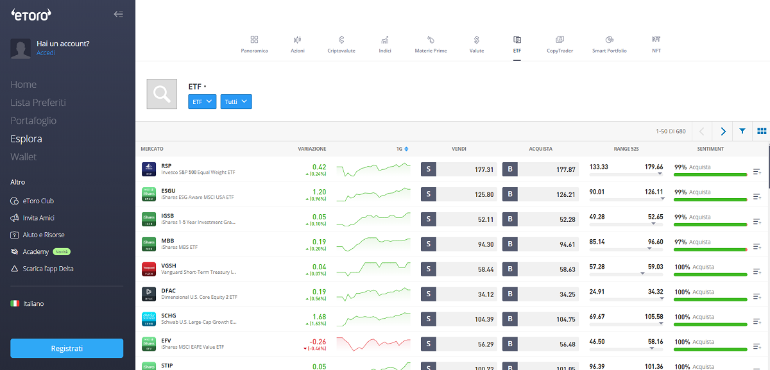Add EFV to watchlist with list icon
The image size is (770, 370).
[x=757, y=347]
